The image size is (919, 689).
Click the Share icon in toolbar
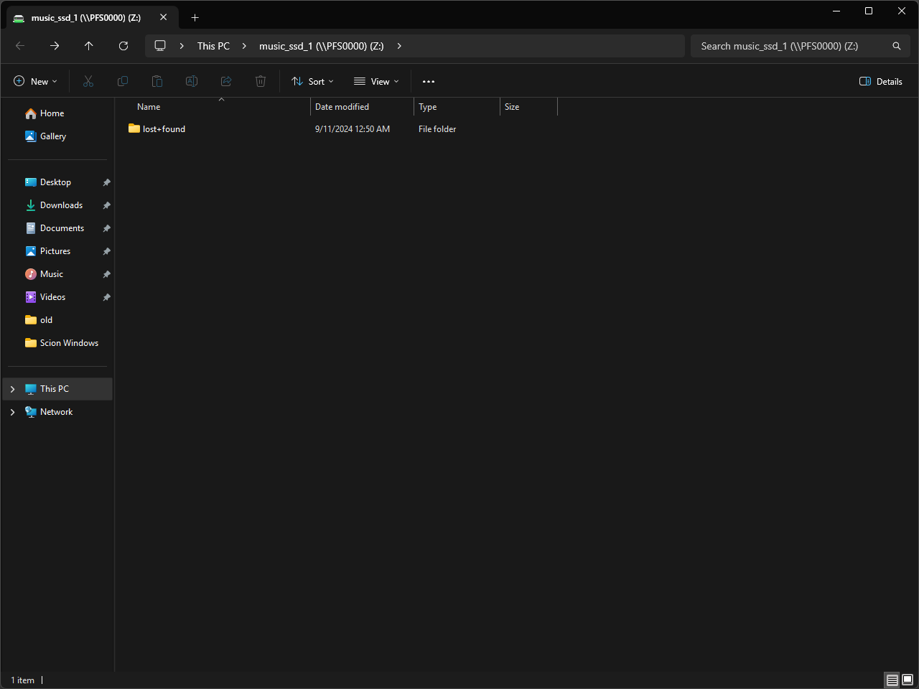point(226,81)
